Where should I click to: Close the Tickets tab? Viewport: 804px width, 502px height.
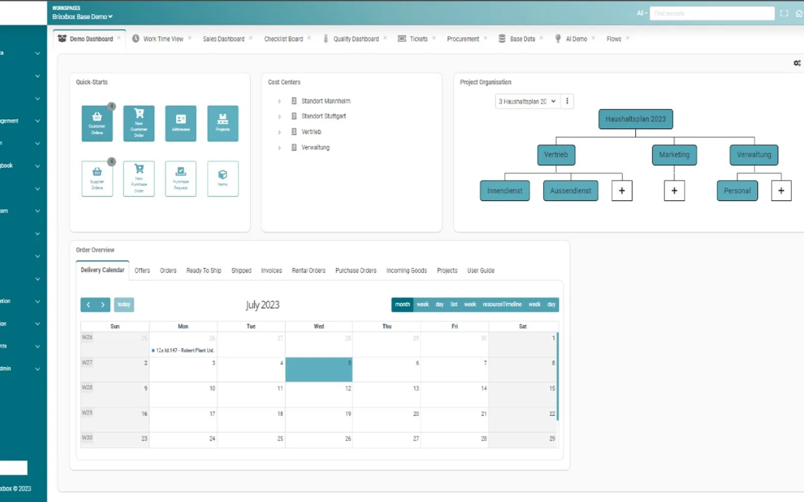(x=434, y=38)
